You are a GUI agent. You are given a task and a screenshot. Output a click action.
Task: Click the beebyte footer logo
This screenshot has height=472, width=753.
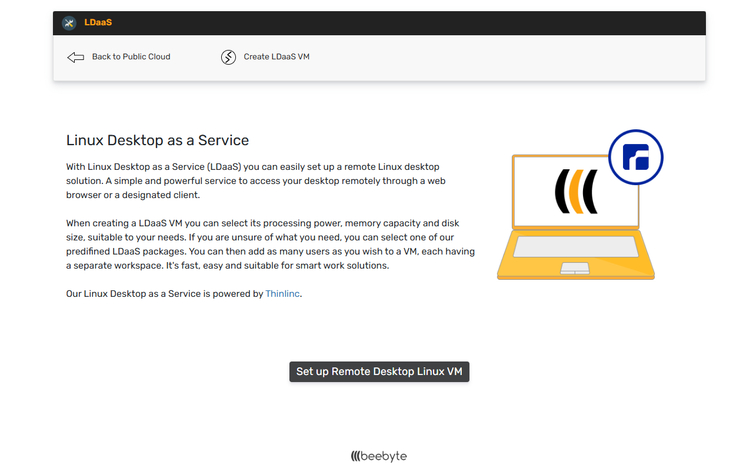pyautogui.click(x=379, y=456)
